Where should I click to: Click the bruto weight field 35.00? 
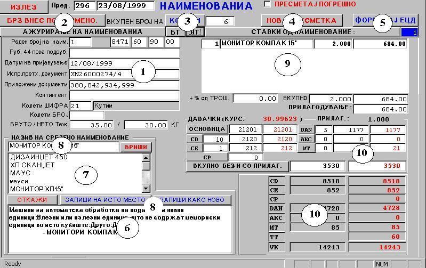coord(92,125)
